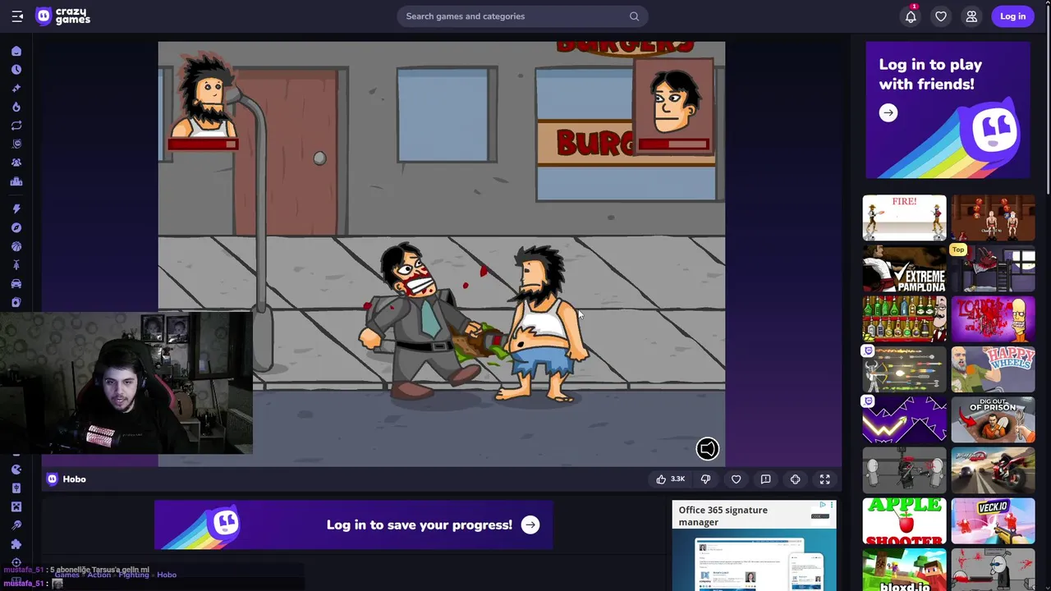1051x591 pixels.
Task: Like the Hobo game thumbs up
Action: pyautogui.click(x=670, y=479)
